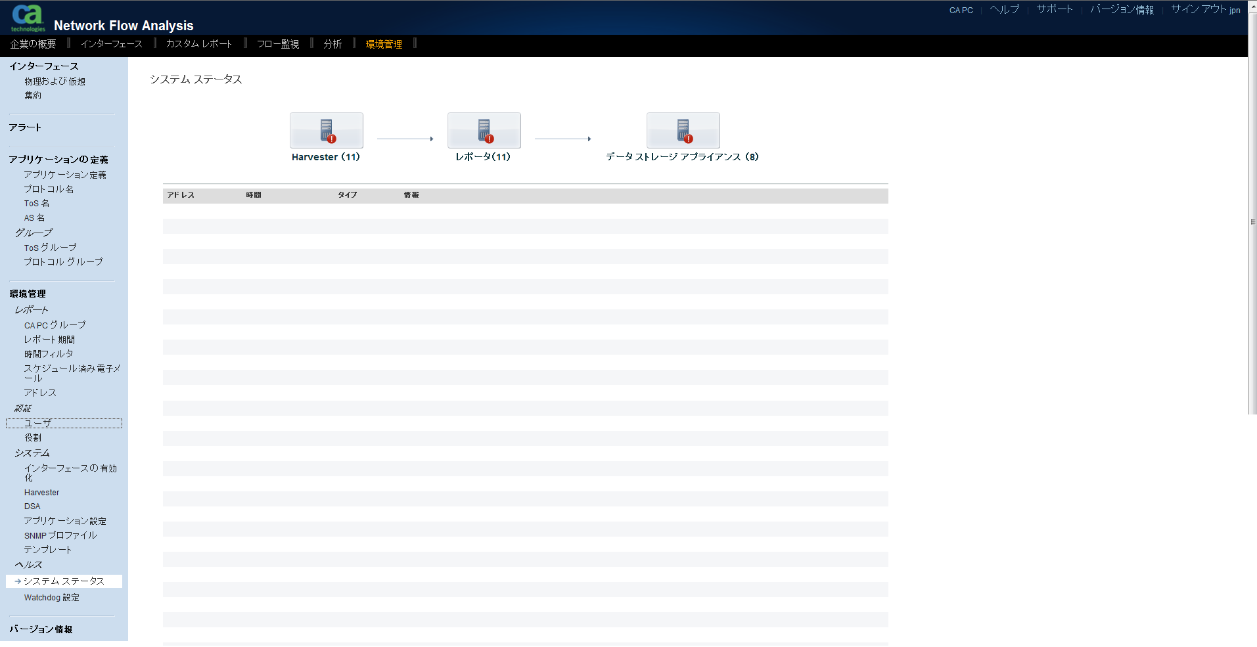Click the インターフェース sidebar heading
Image resolution: width=1257 pixels, height=647 pixels.
click(43, 66)
